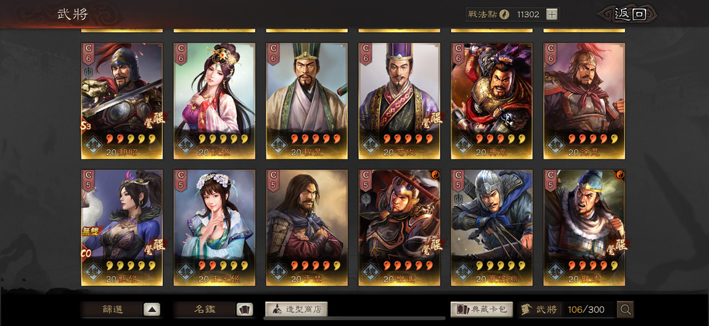709x326 pixels.
Task: Click the plus icon beside 戰法點 11302
Action: tap(551, 14)
